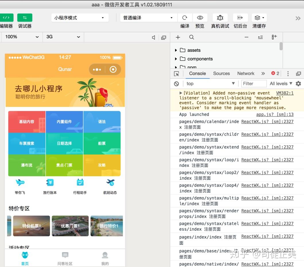This screenshot has width=304, height=267.
Task: Open console settings gear icon
Action: (x=298, y=84)
